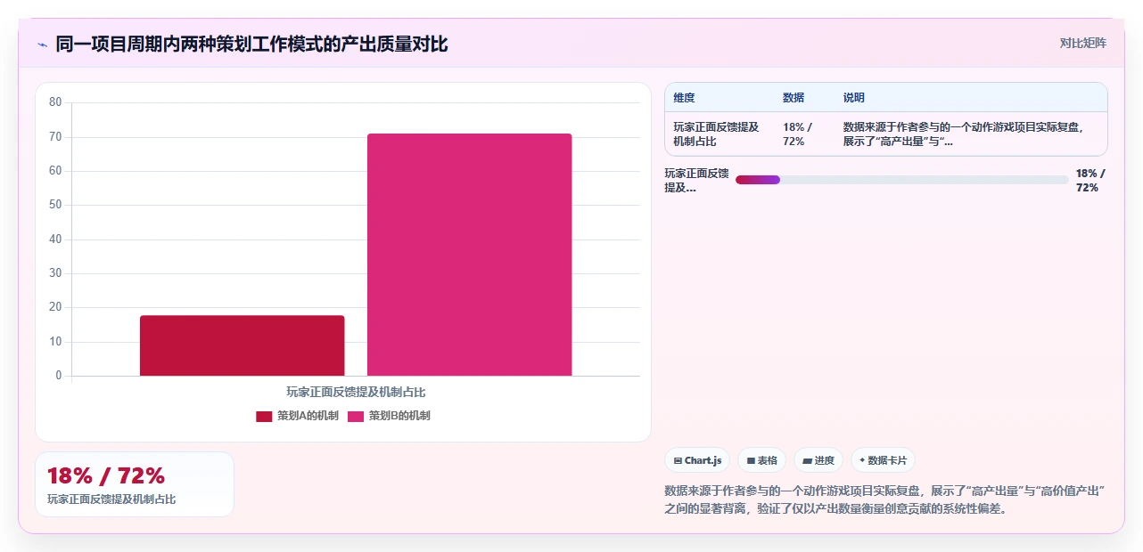Click the 策划A的机制 legend label
This screenshot has height=552, width=1143.
point(308,416)
